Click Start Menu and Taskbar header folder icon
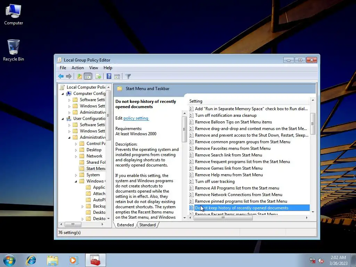The image size is (356, 267). pyautogui.click(x=120, y=89)
